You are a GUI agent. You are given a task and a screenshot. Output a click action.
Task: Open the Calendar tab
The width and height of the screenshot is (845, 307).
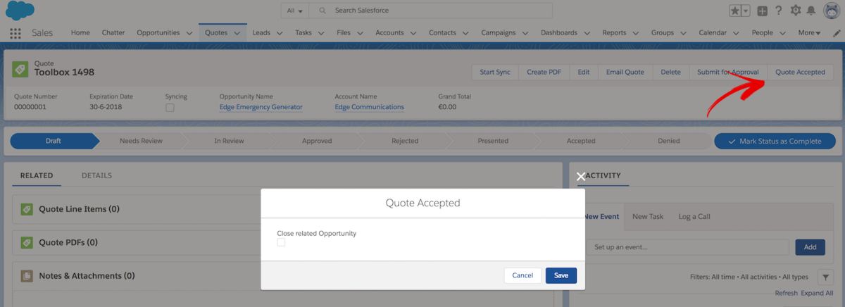click(x=713, y=32)
